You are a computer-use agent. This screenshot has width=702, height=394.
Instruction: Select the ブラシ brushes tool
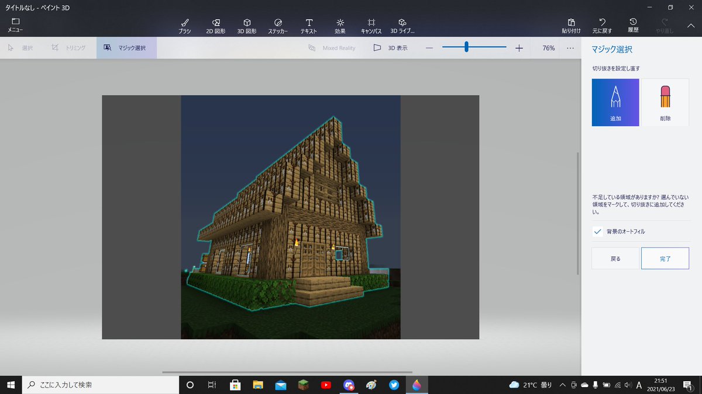coord(185,26)
